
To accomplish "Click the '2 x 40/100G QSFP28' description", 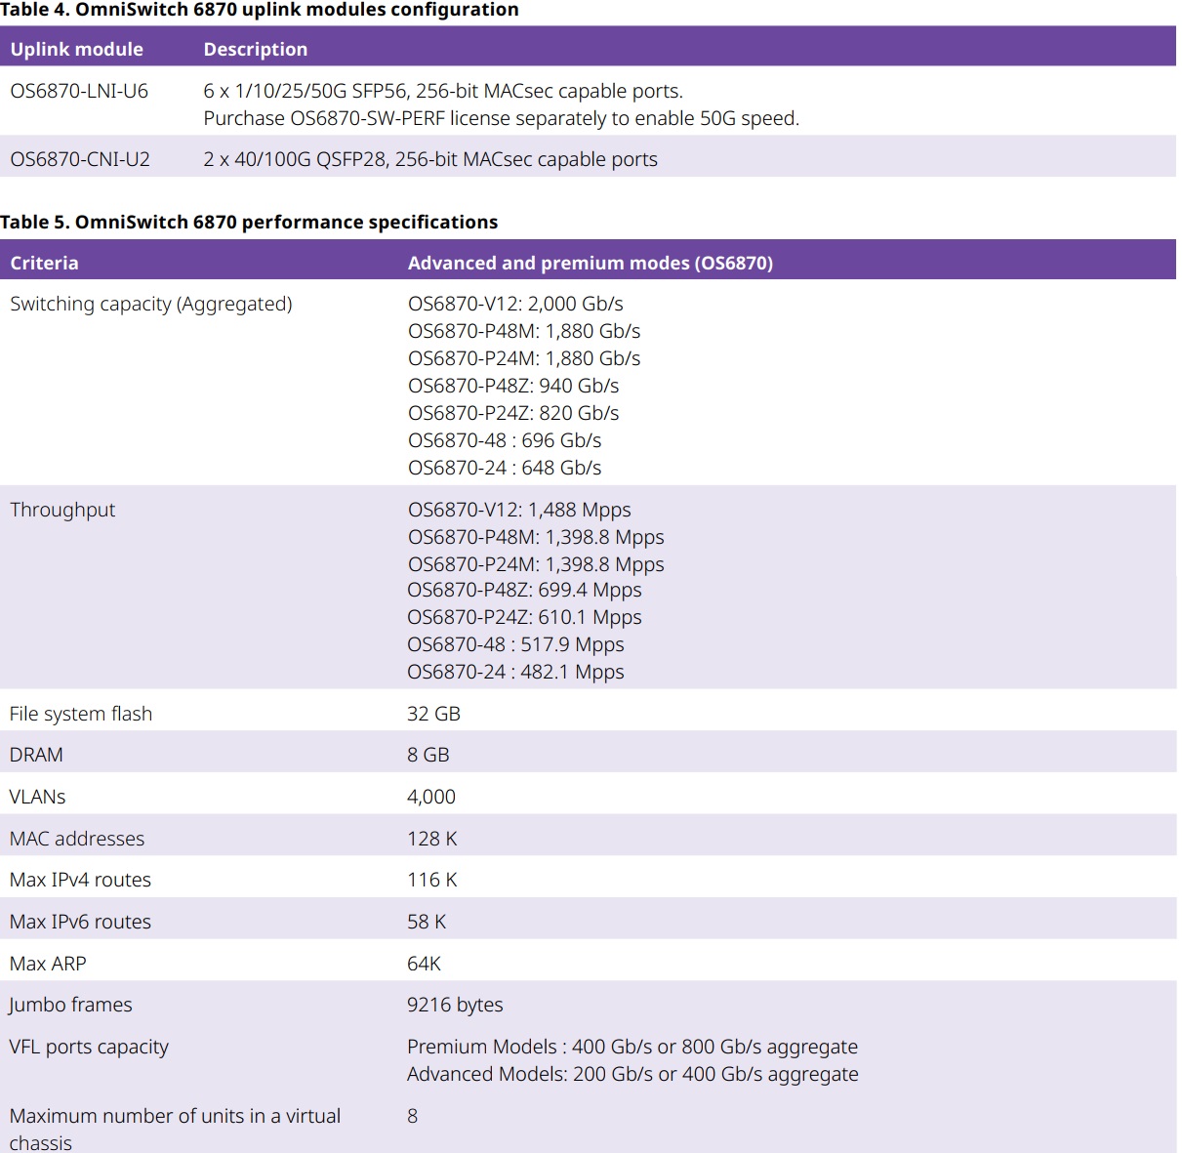I will pyautogui.click(x=430, y=159).
